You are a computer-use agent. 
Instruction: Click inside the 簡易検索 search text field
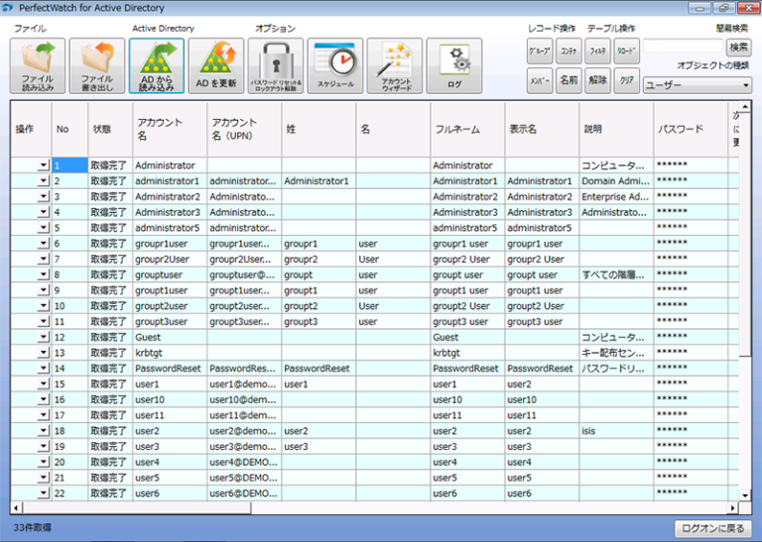point(684,47)
